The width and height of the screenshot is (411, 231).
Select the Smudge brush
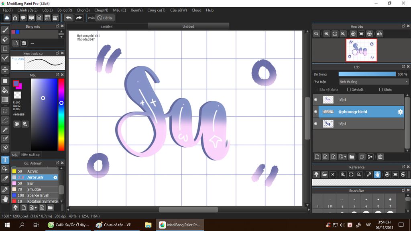point(35,189)
